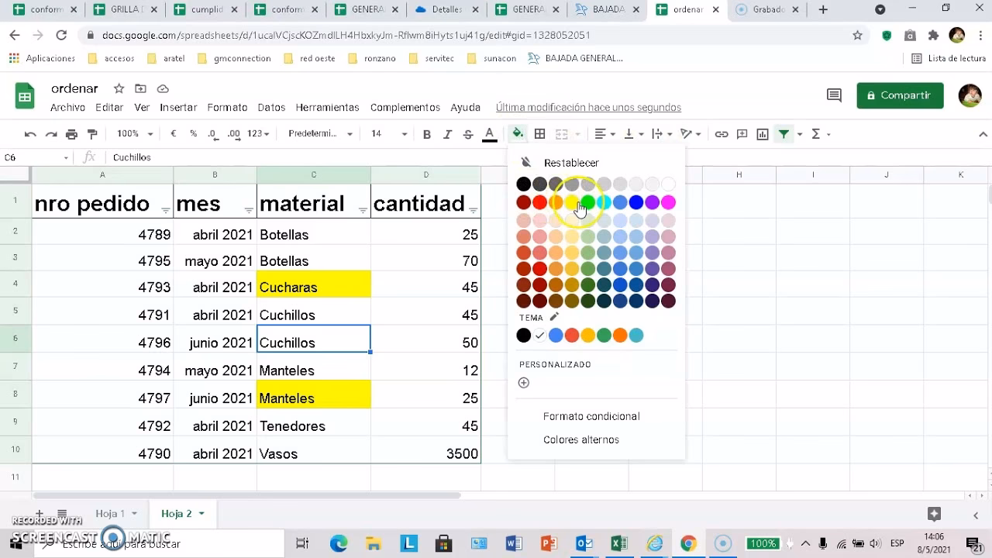The height and width of the screenshot is (558, 992).
Task: Open the insert comment tool
Action: 742,133
